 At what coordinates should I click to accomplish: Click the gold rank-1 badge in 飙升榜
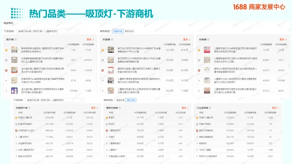click(x=6, y=50)
